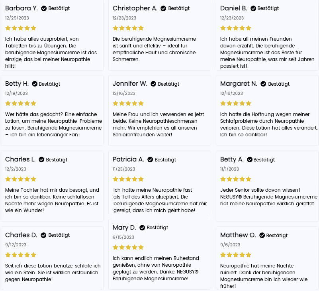Click the Bestätigt label next to Patricia A.
The height and width of the screenshot is (291, 319).
pos(165,160)
